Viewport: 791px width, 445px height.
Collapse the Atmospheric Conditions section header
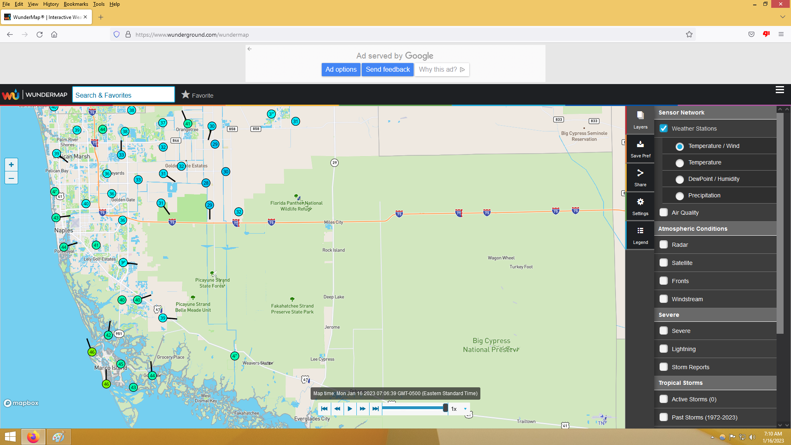(x=715, y=229)
